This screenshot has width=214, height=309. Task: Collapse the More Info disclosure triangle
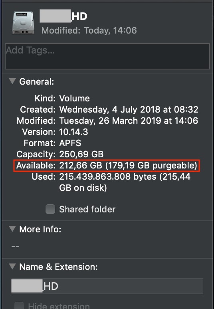pyautogui.click(x=12, y=229)
